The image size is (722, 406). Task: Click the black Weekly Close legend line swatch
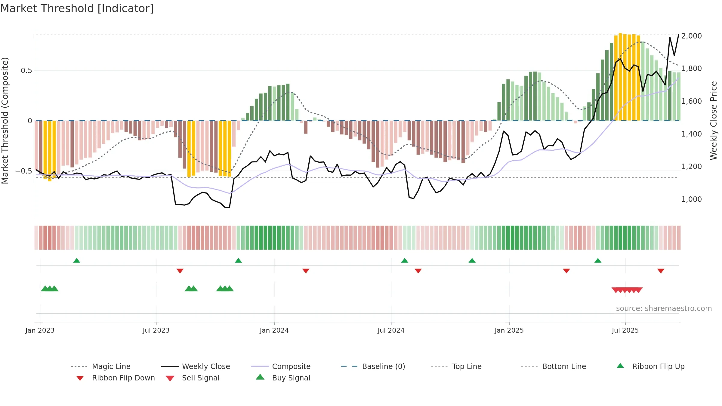click(x=170, y=366)
